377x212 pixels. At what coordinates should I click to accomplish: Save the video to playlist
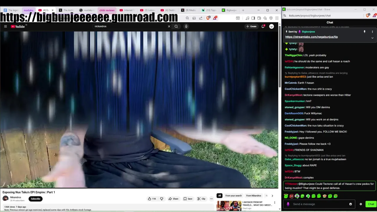point(188,199)
